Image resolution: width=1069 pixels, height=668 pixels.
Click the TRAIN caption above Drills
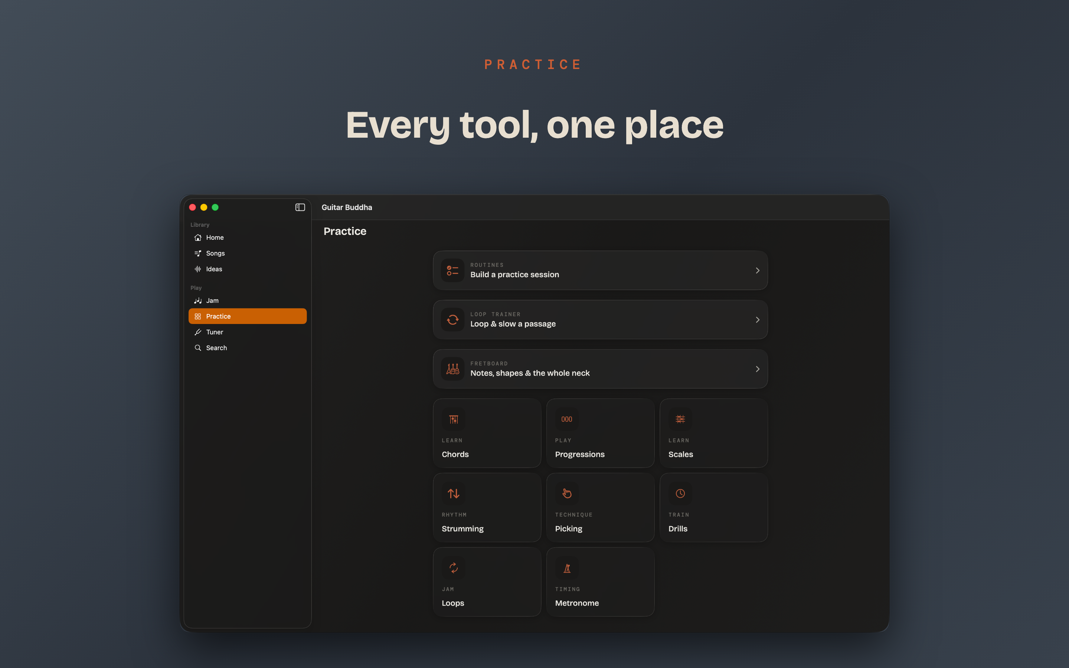tap(679, 515)
